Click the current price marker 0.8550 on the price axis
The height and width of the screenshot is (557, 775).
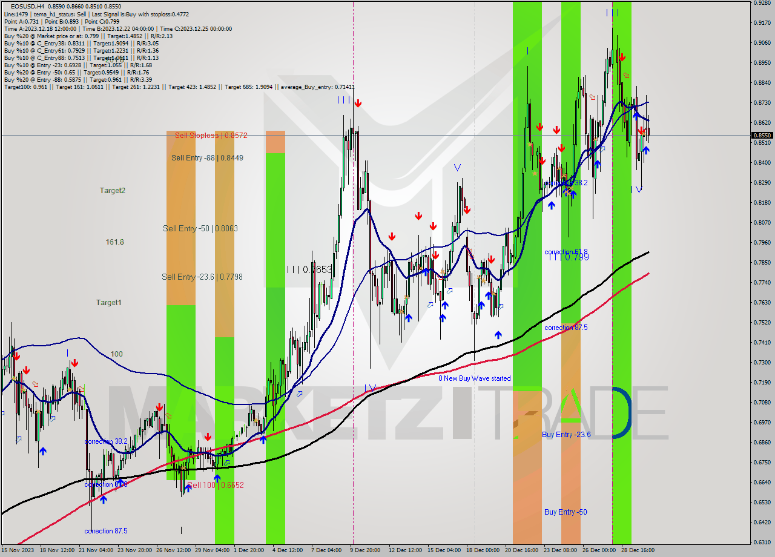click(x=762, y=136)
